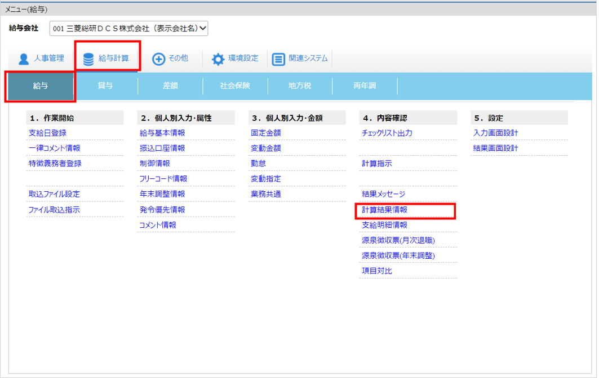Viewport: 599px width, 378px height.
Task: Open the 変動指定 link
Action: tap(266, 179)
